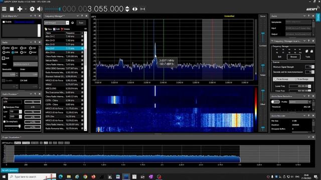Click the copy icon in the Frequency Manager scanner
The image size is (321, 180).
click(307, 51)
